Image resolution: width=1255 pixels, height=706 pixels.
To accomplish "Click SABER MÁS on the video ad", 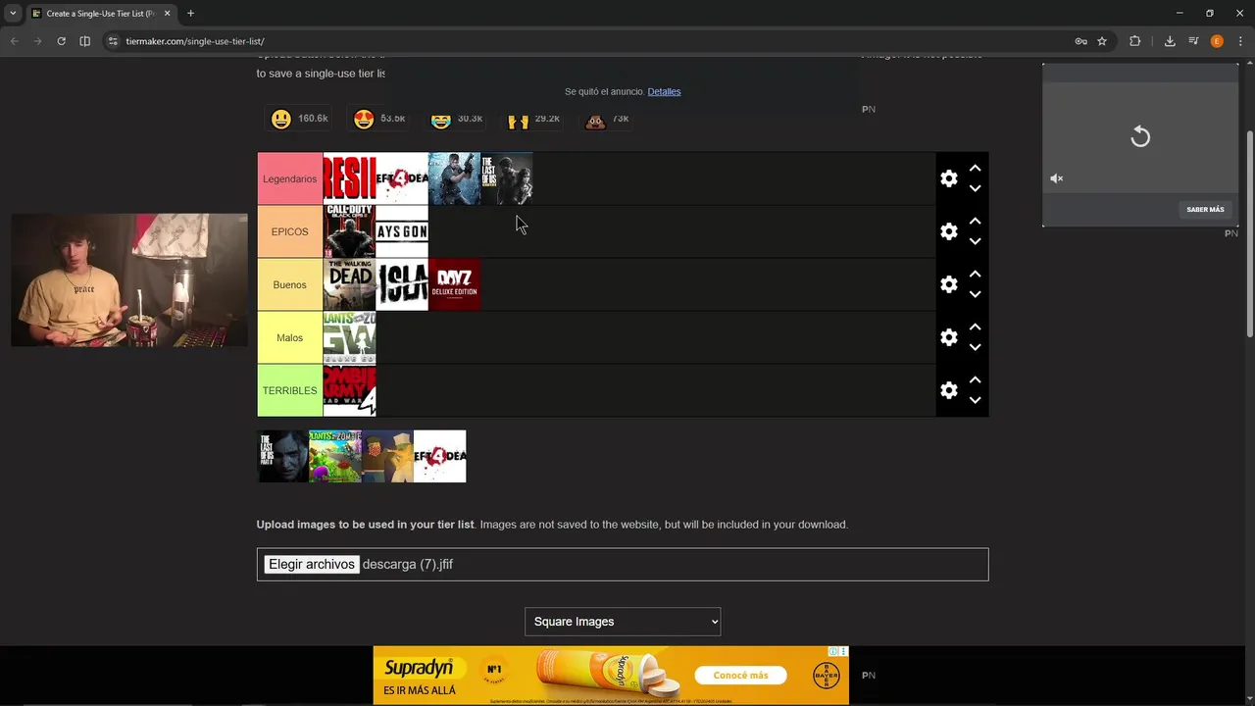I will 1205,209.
